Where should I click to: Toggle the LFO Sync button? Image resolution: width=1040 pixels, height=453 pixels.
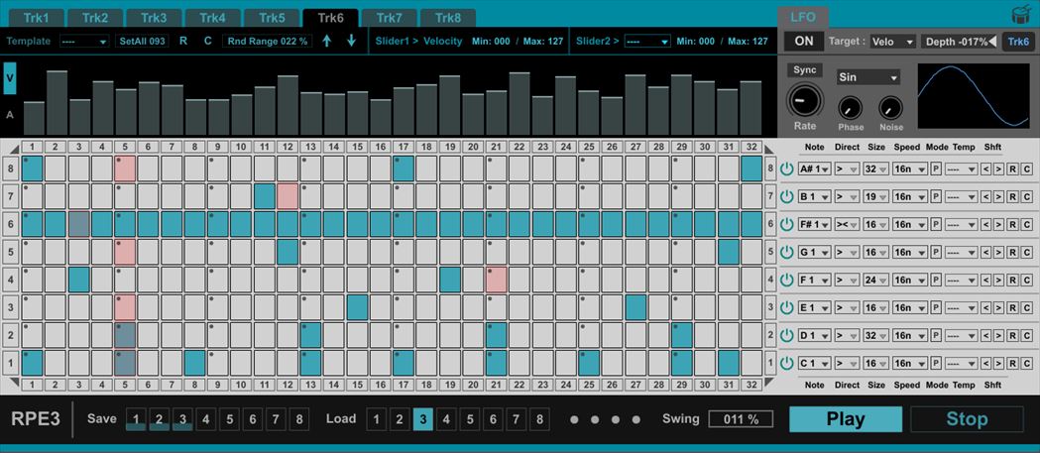(x=805, y=70)
